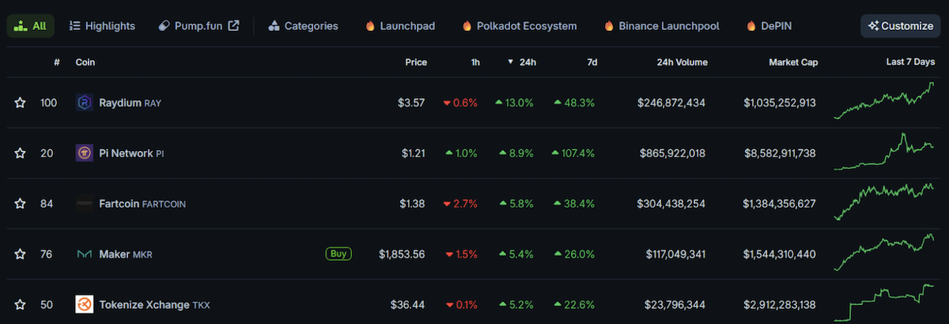Click Fartcoin's market cap $1,384,356,627
This screenshot has height=324, width=949.
pyautogui.click(x=779, y=204)
